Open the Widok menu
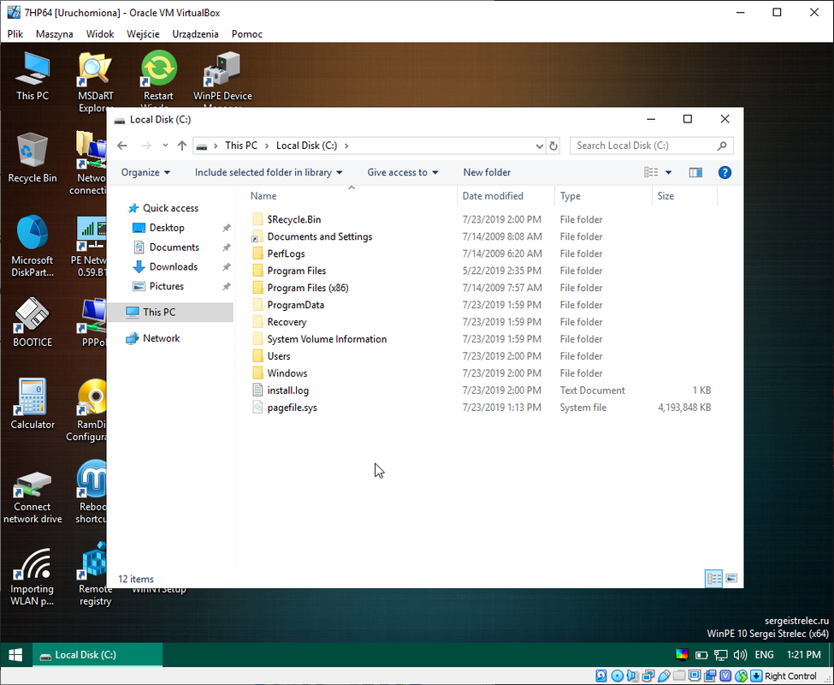The height and width of the screenshot is (685, 834). pyautogui.click(x=100, y=34)
